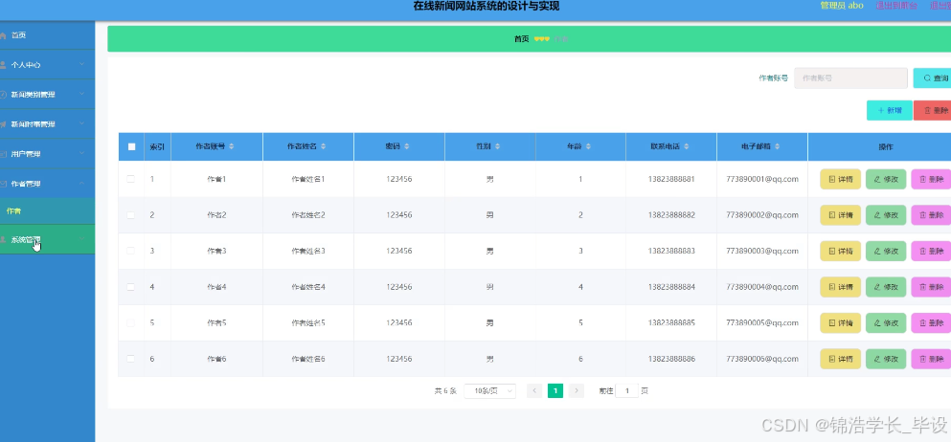The height and width of the screenshot is (442, 951).
Task: Click phone number 13823888881 cell
Action: (x=670, y=179)
